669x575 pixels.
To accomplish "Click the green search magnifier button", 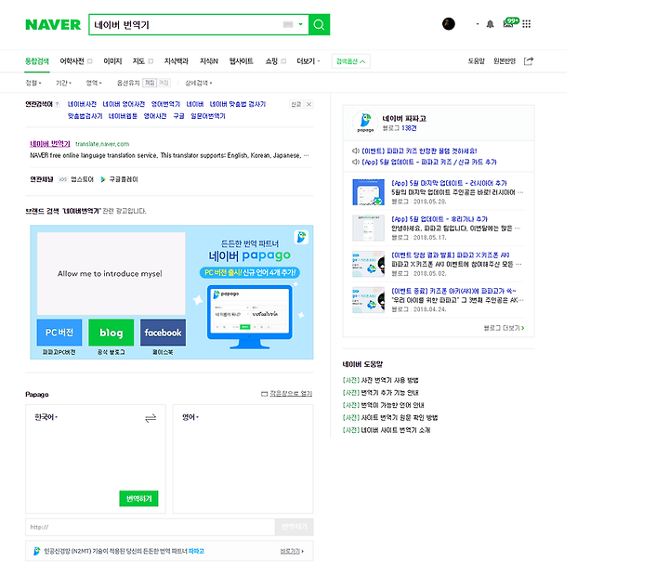I will click(x=319, y=25).
